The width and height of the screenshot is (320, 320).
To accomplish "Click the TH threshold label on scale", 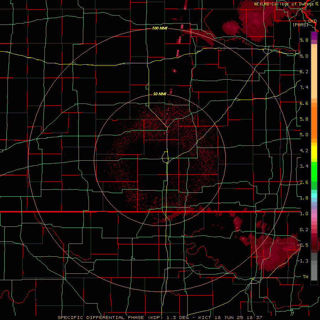I will 305,277.
